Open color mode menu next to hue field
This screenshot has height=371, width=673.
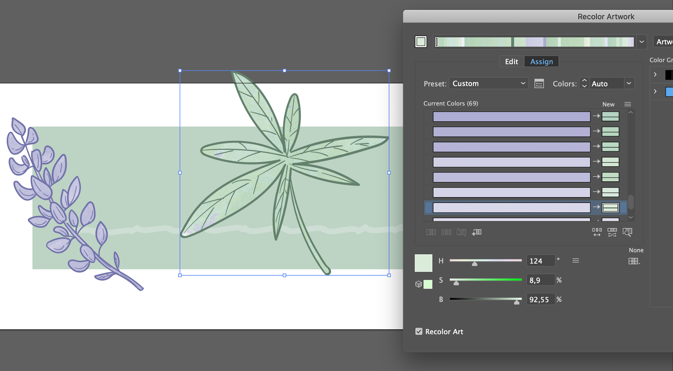pos(575,261)
